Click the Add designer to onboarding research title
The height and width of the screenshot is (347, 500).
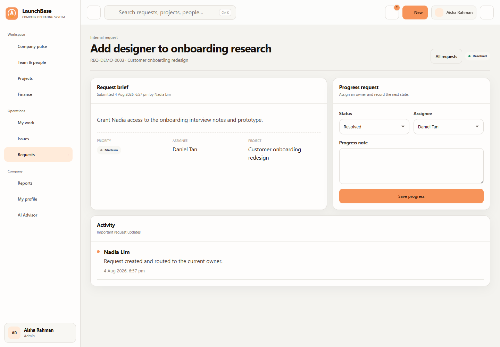pos(181,49)
